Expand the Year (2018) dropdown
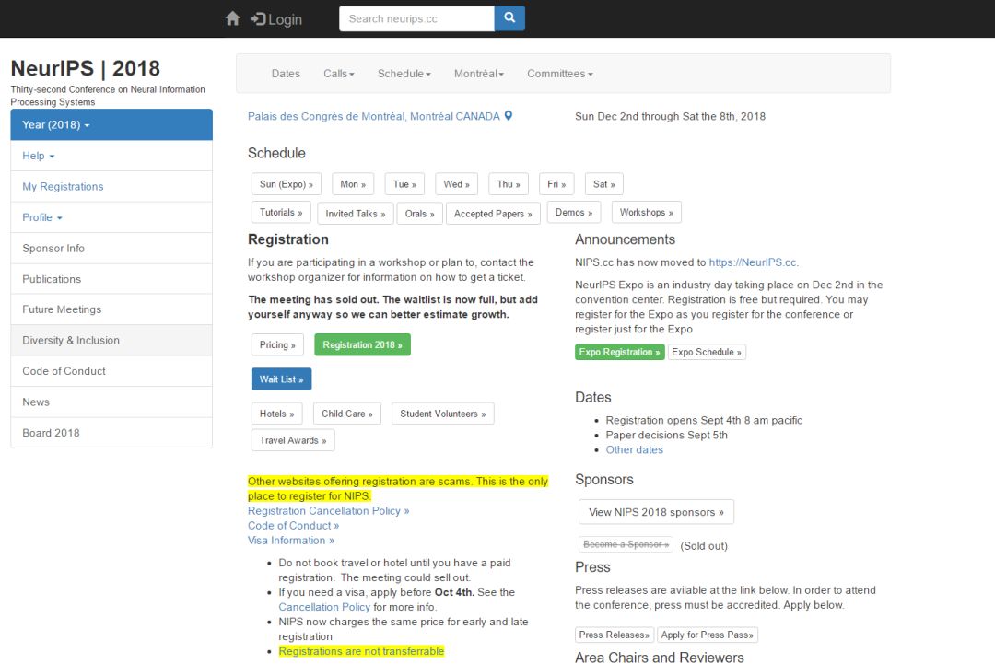The height and width of the screenshot is (664, 995). tap(111, 125)
